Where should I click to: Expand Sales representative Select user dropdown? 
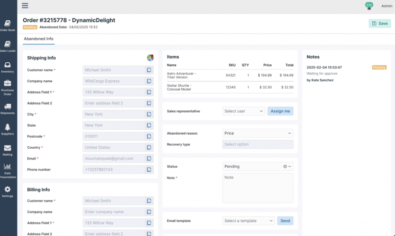tap(244, 111)
